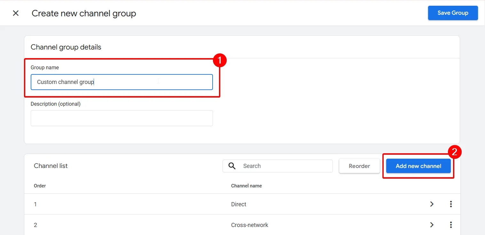Click the Save Group button
This screenshot has width=485, height=235.
(x=453, y=13)
